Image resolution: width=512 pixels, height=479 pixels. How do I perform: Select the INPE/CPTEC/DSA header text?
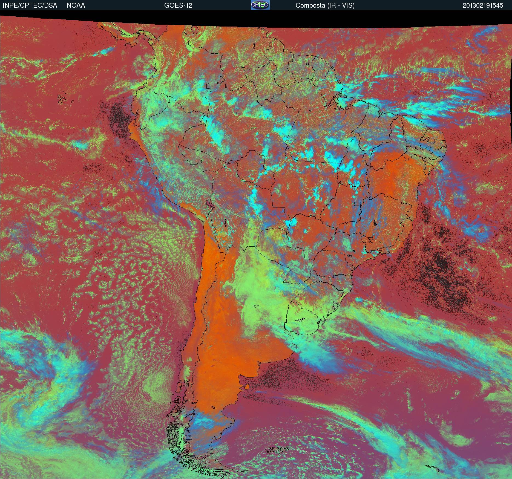(x=30, y=5)
